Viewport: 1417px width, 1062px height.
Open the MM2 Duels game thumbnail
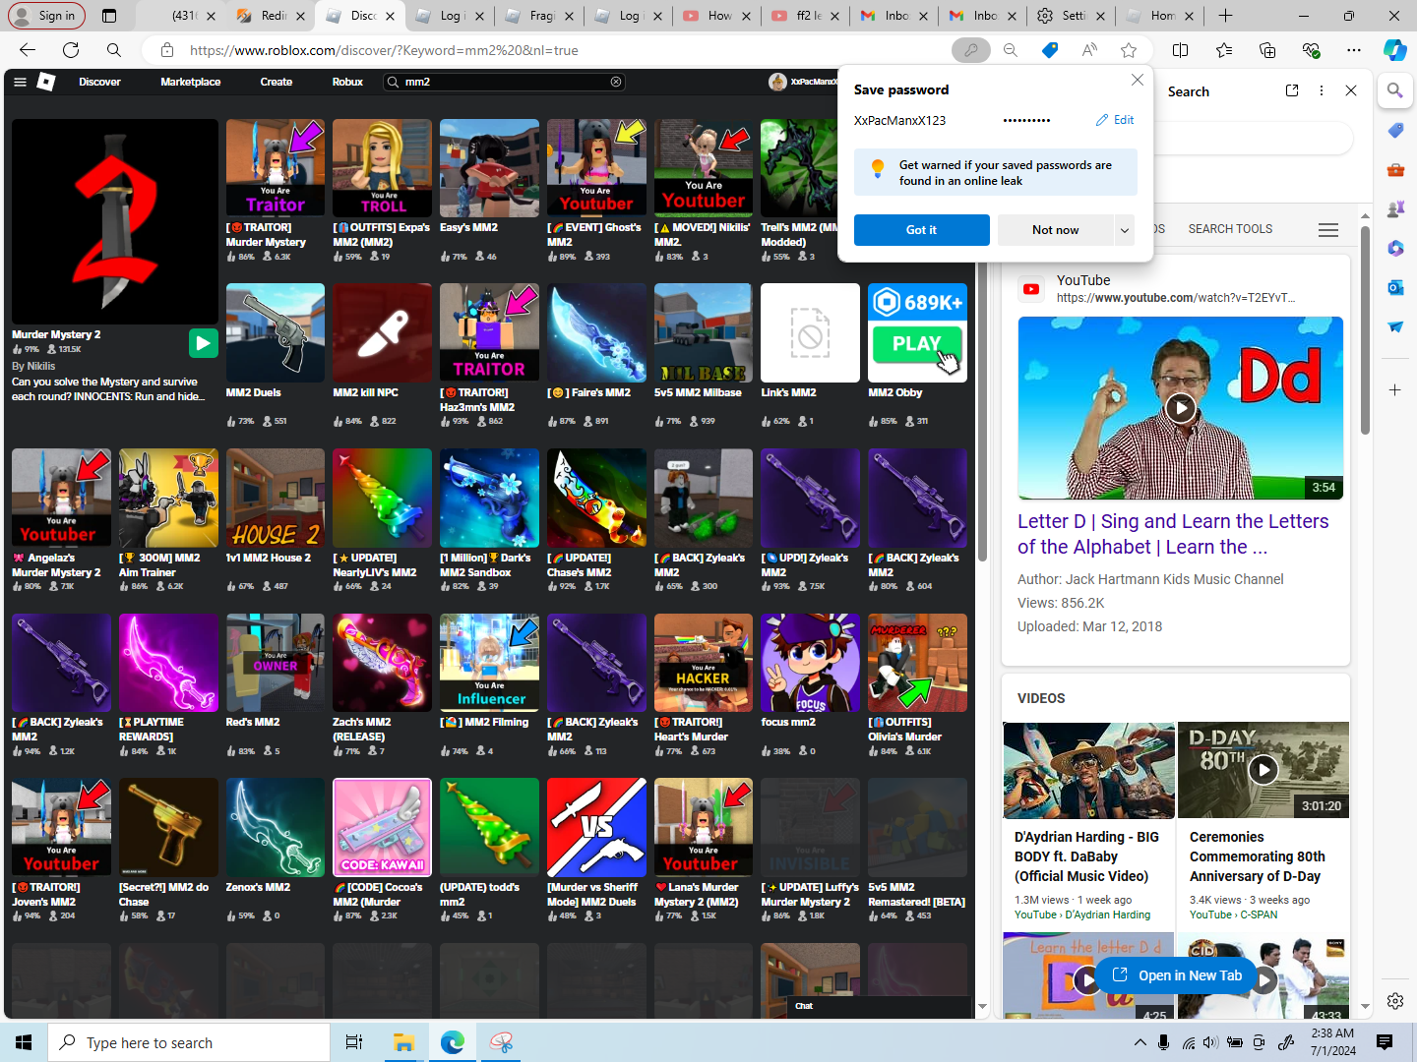click(276, 332)
